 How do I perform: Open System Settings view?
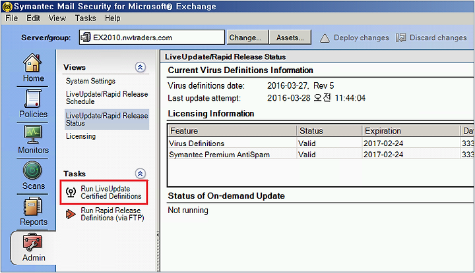point(90,81)
